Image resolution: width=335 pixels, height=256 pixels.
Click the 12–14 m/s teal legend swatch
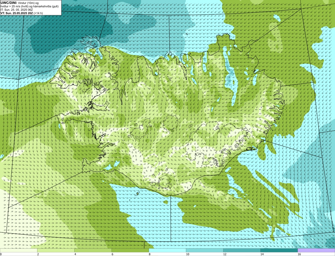click(x=242, y=250)
